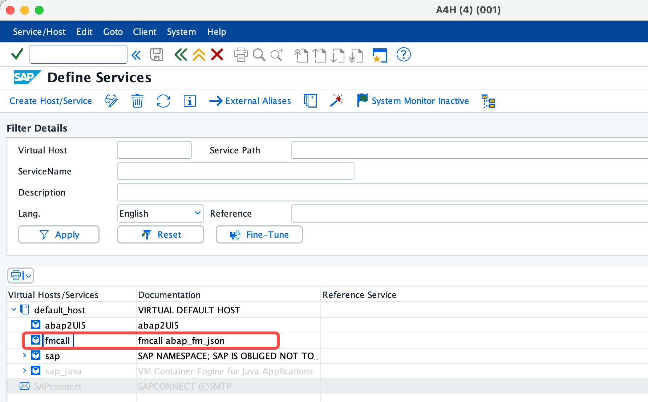Click the trash Delete icon
648x402 pixels.
coord(137,101)
